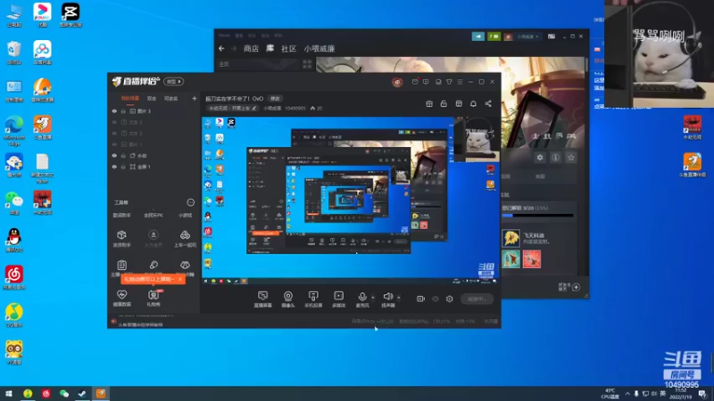
Task: Toggle visibility of 文本 2 source
Action: (114, 133)
